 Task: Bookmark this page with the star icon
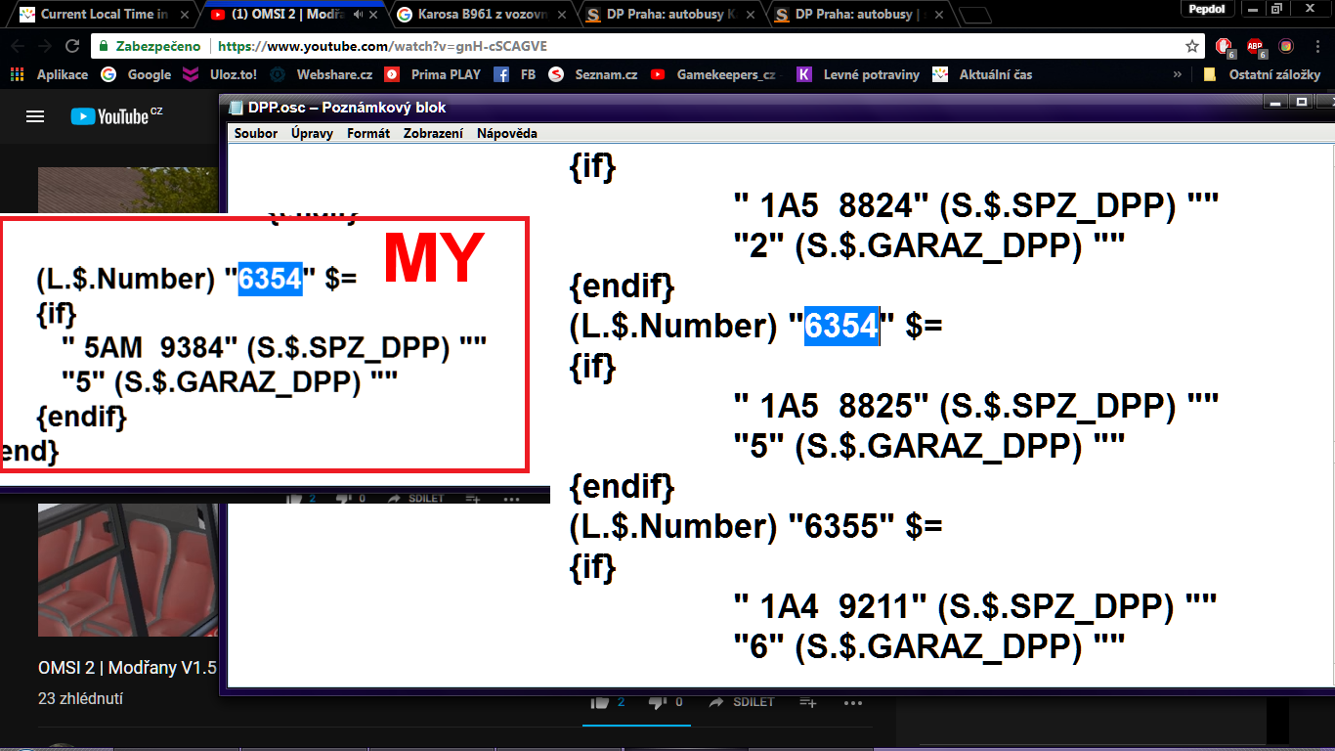coord(1191,46)
